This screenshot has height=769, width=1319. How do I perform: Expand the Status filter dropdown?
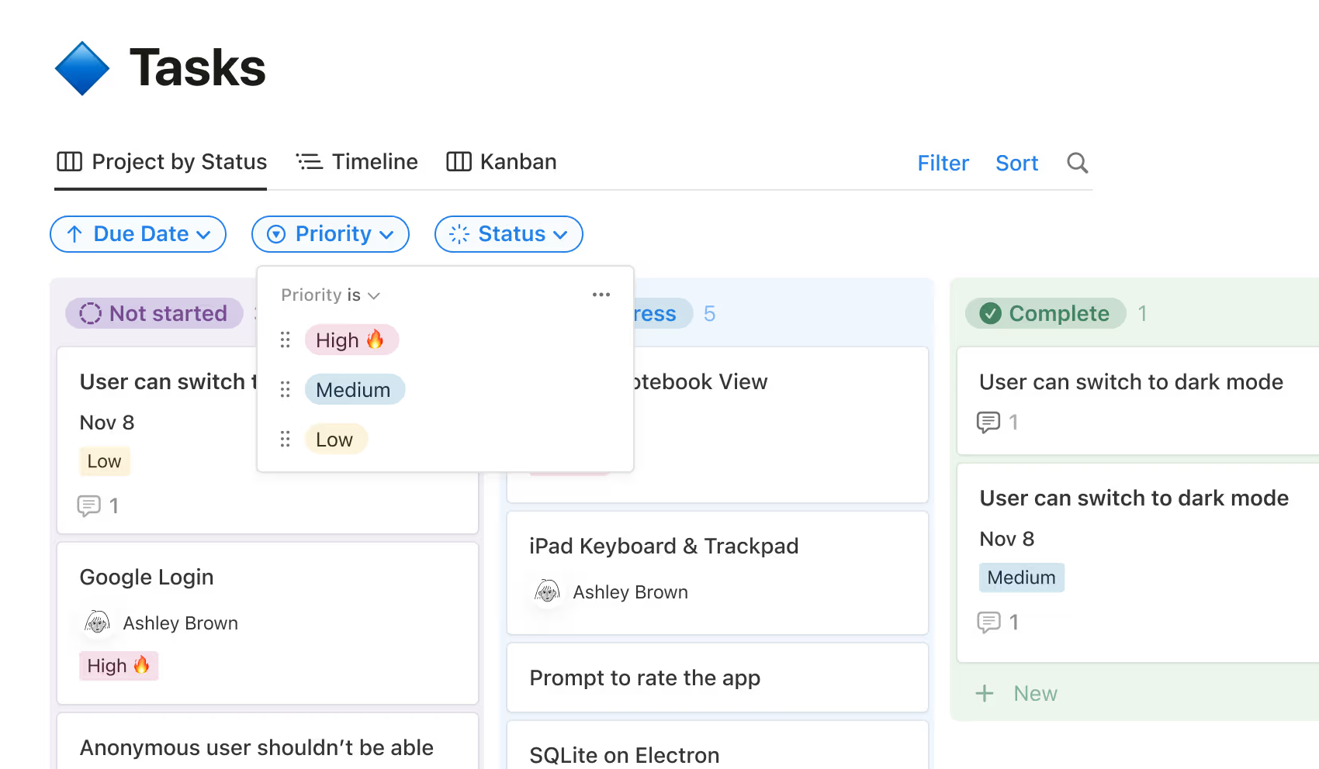509,234
